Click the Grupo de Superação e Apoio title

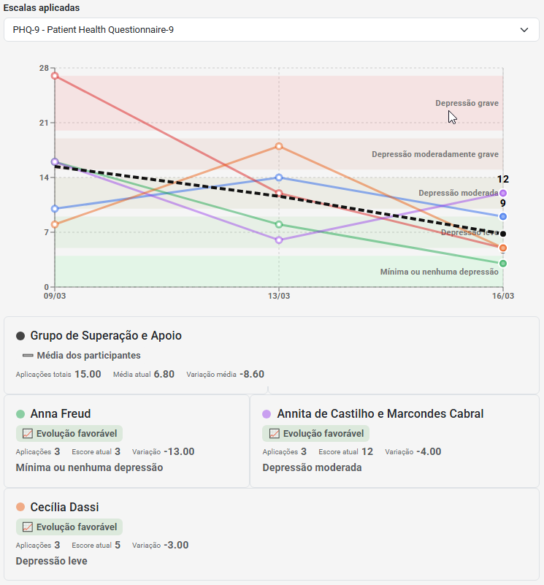pos(106,336)
